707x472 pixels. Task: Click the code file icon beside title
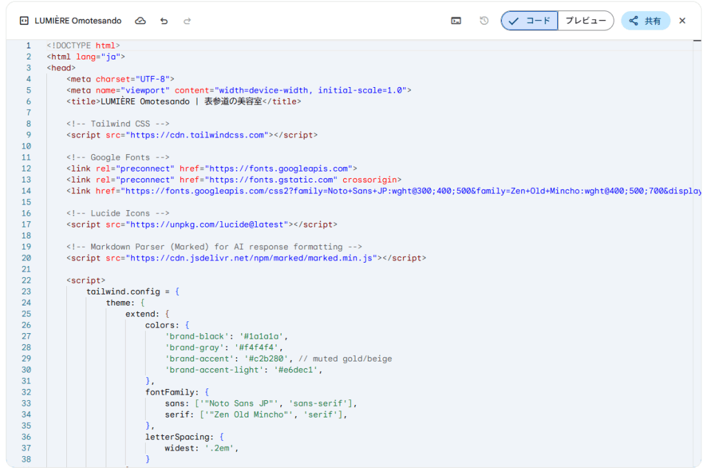tap(25, 21)
